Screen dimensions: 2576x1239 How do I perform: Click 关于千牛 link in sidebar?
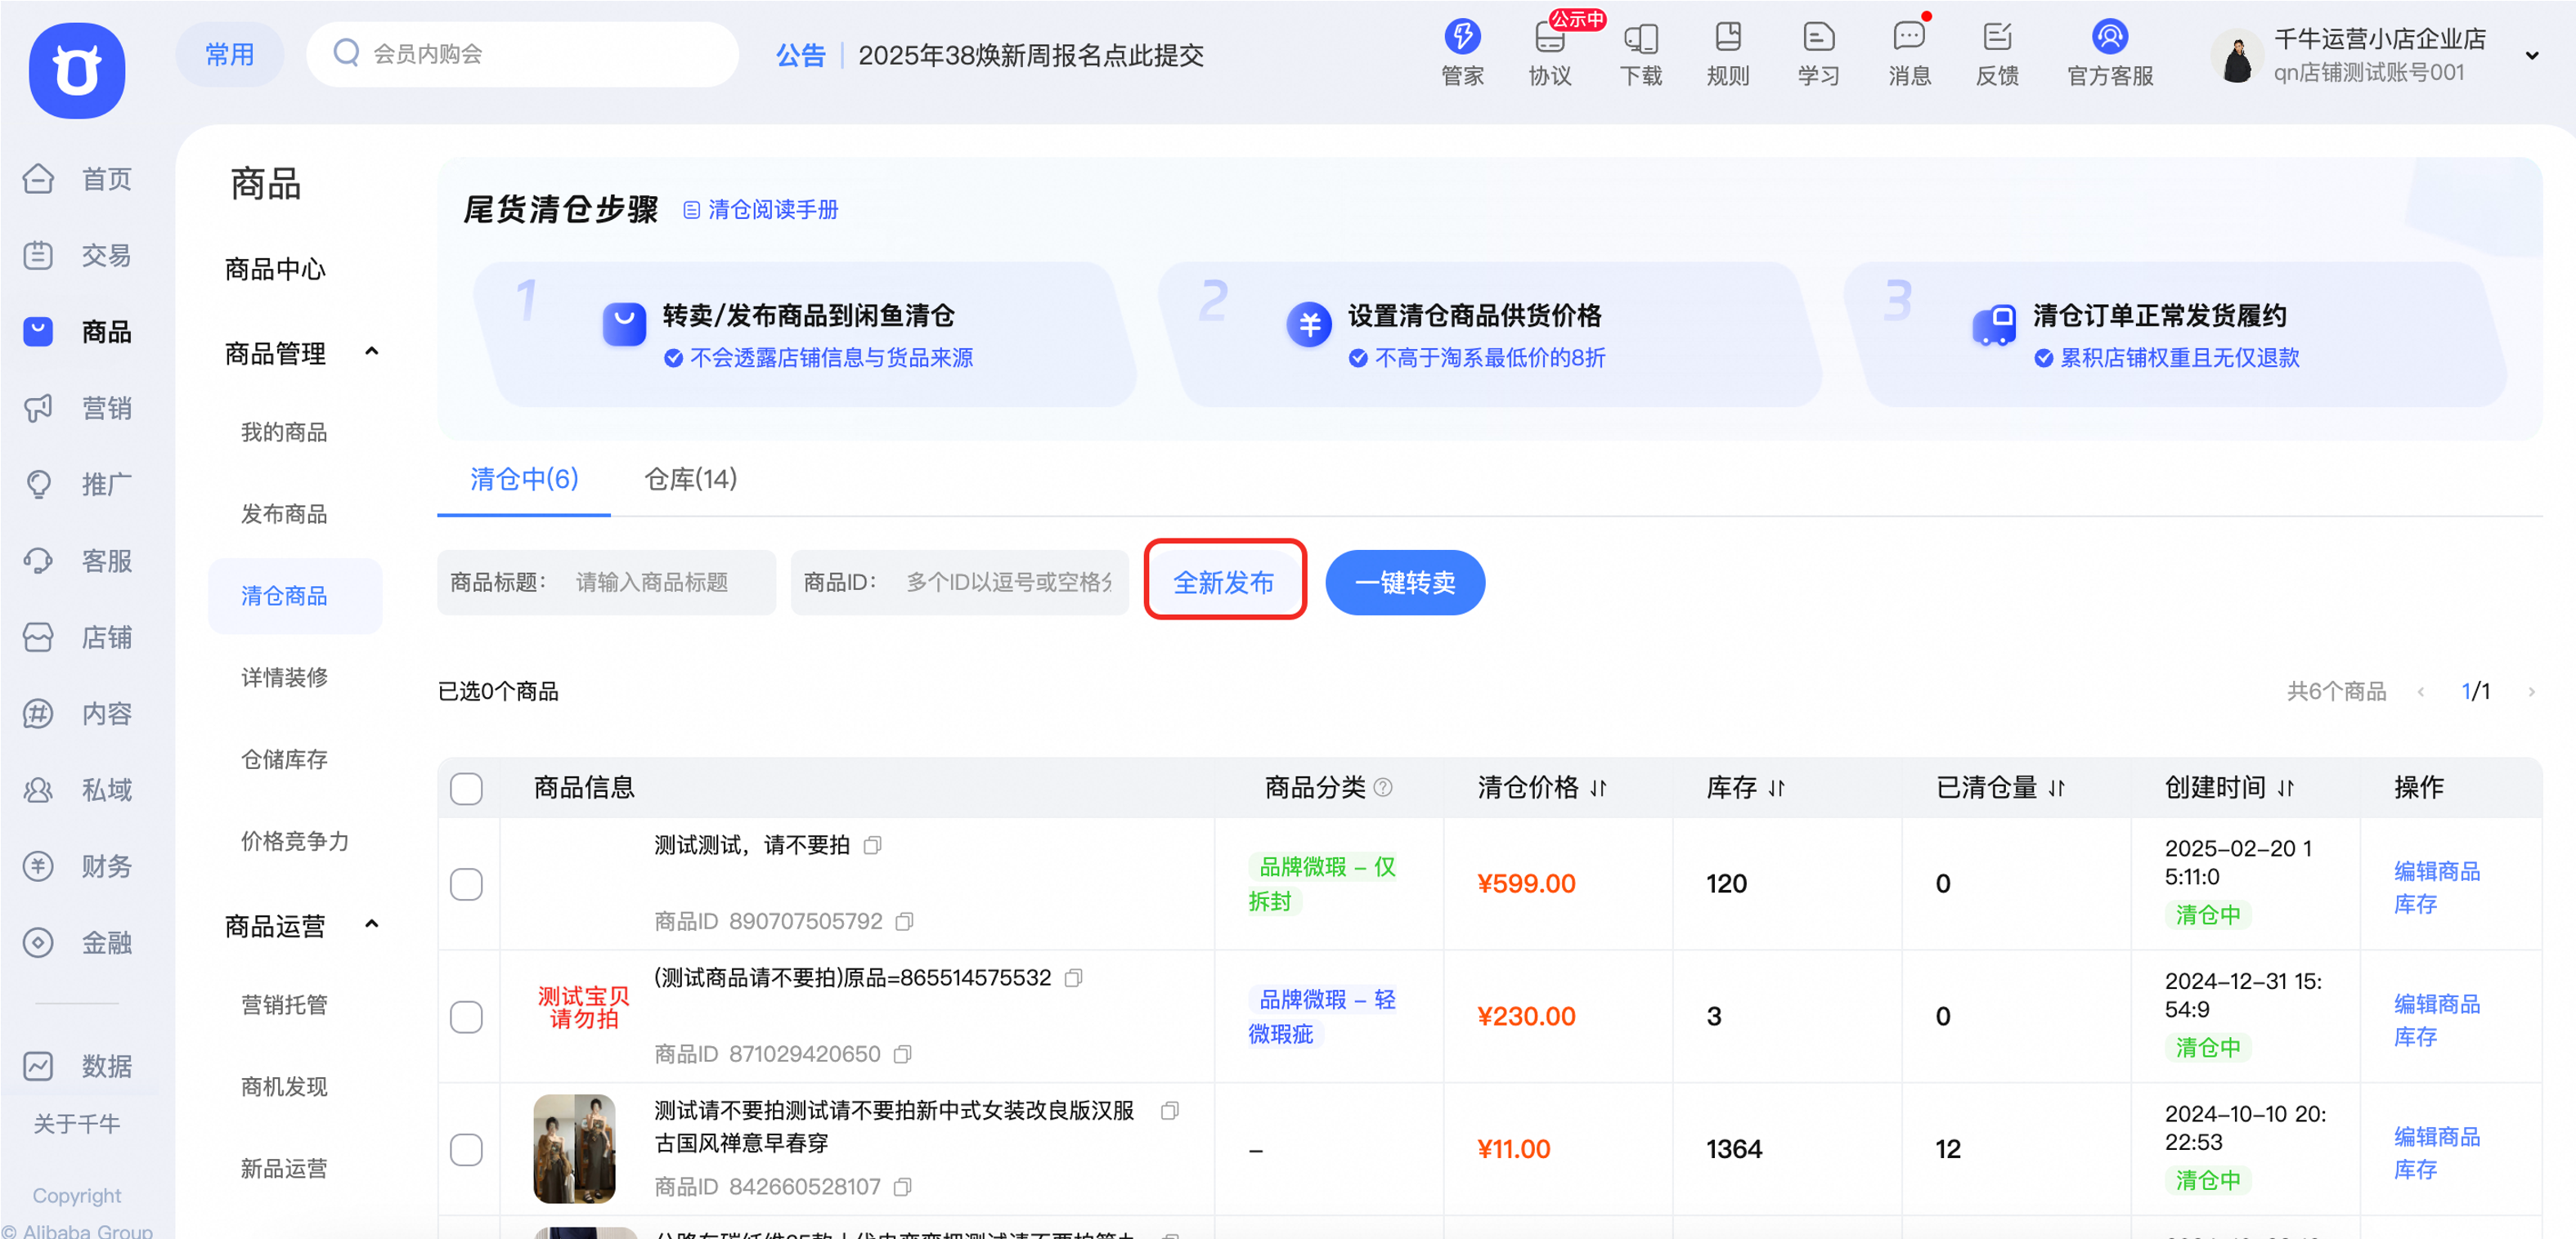click(77, 1124)
